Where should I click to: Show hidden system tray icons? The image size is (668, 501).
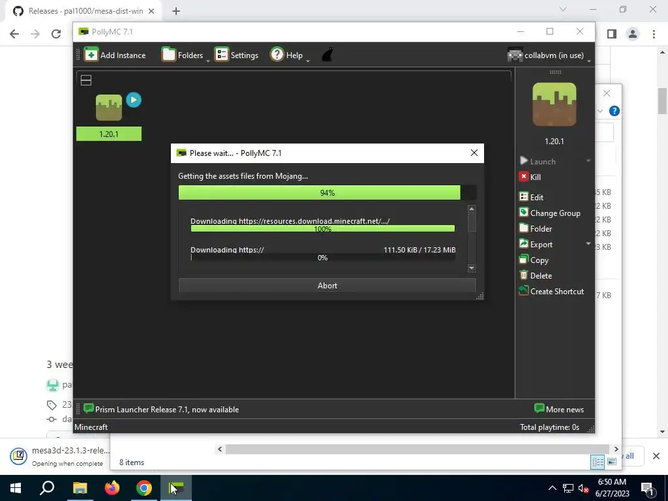(552, 488)
